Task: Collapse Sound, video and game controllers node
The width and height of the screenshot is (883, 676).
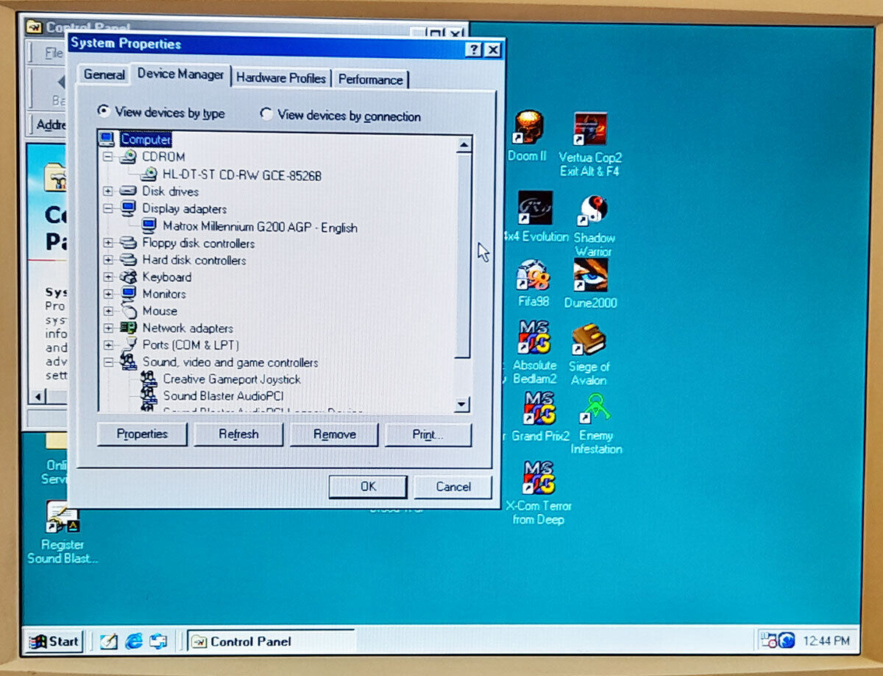Action: pyautogui.click(x=108, y=362)
